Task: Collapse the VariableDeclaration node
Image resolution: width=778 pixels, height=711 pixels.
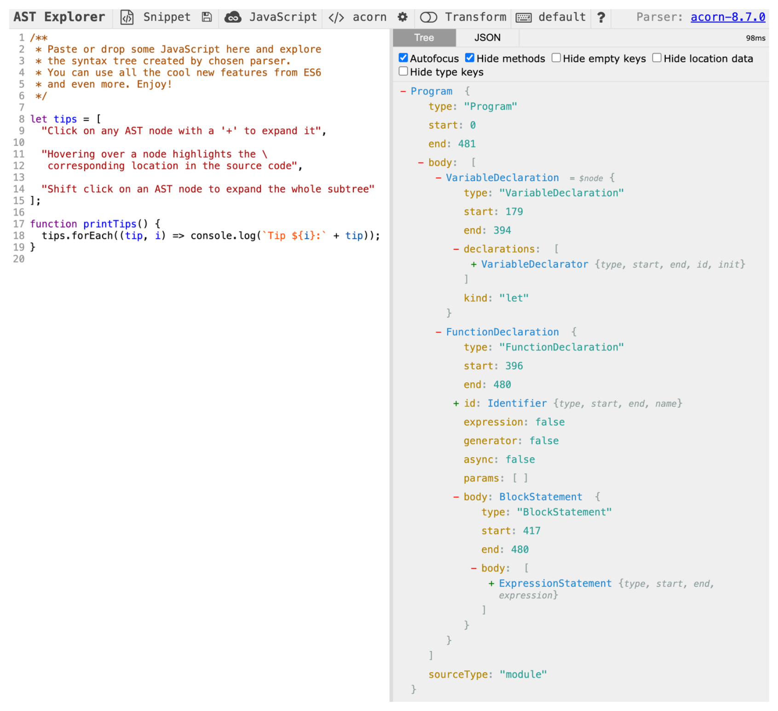Action: click(x=438, y=178)
